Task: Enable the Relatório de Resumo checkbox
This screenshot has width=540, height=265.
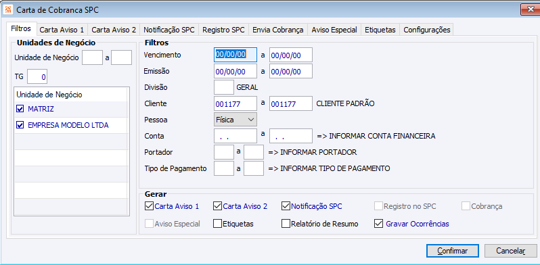Action: pyautogui.click(x=286, y=224)
